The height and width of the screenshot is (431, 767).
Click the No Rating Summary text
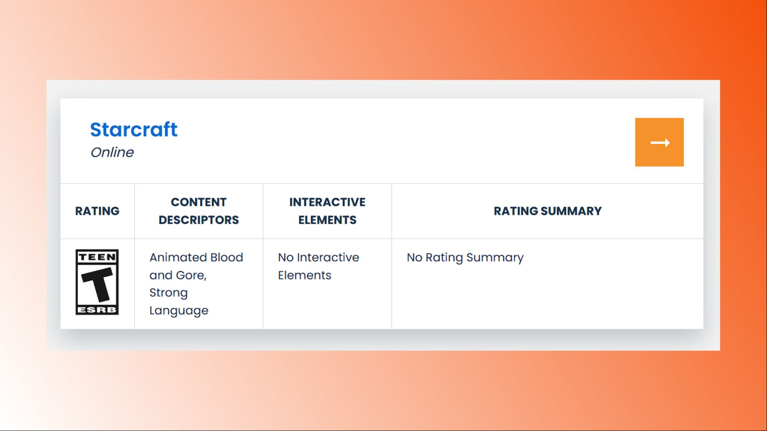(465, 258)
